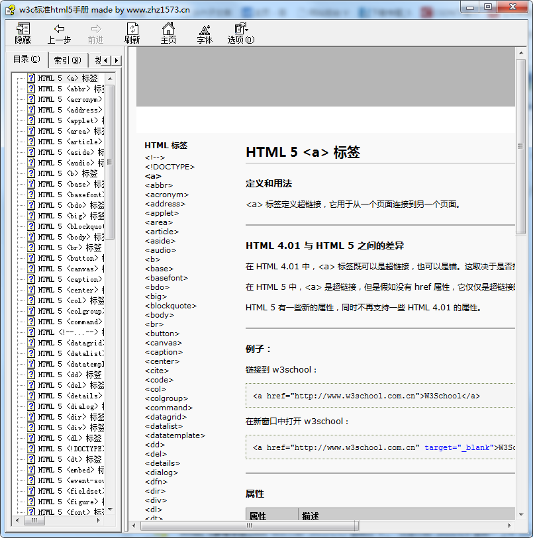This screenshot has width=533, height=538.
Task: Follow the <blockquote> link in page sidebar
Action: click(x=171, y=306)
